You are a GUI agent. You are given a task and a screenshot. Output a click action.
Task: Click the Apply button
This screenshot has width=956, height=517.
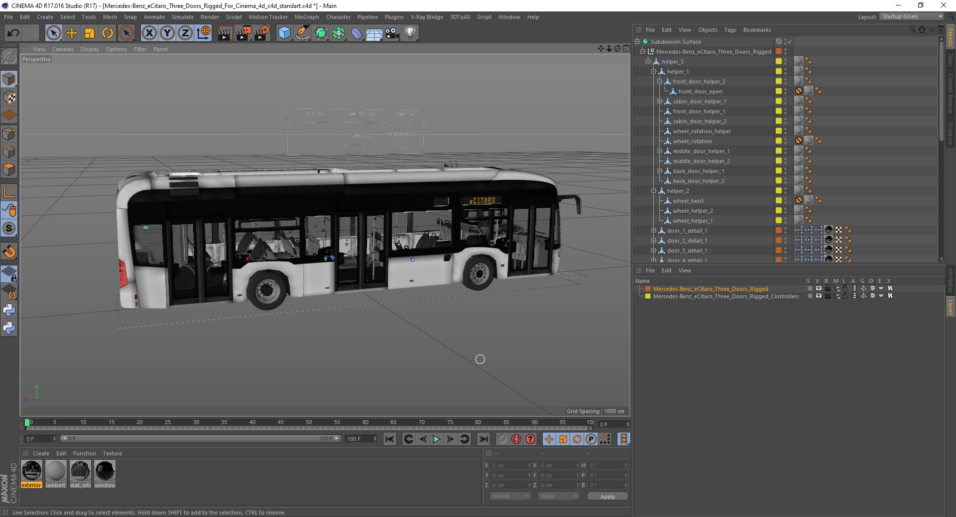click(x=607, y=496)
